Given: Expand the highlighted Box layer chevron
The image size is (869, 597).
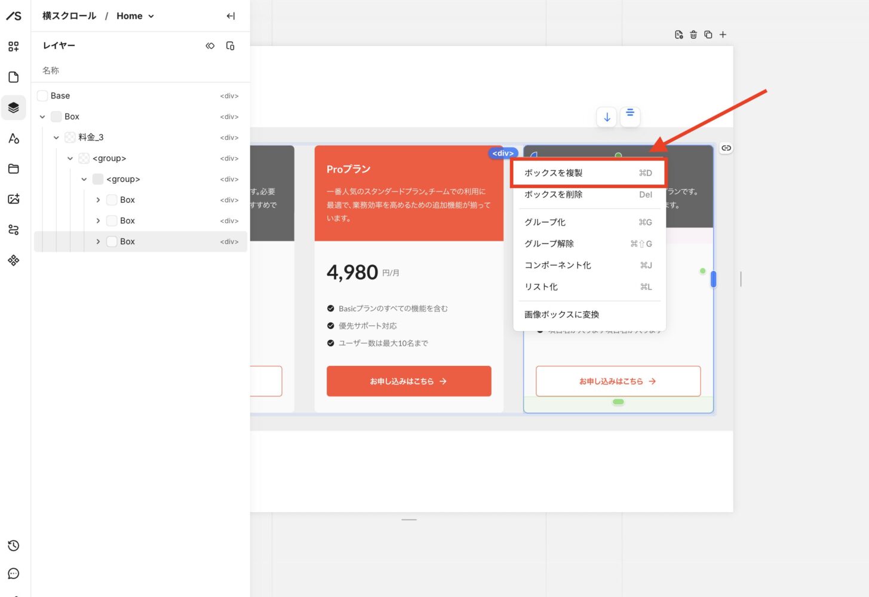Looking at the screenshot, I should 98,242.
